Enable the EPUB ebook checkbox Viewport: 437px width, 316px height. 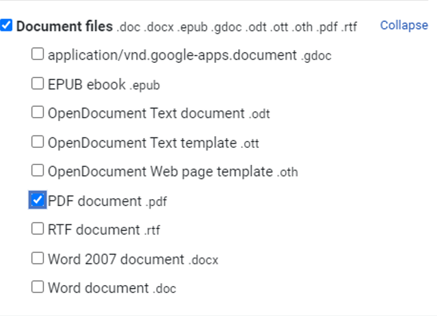click(38, 83)
